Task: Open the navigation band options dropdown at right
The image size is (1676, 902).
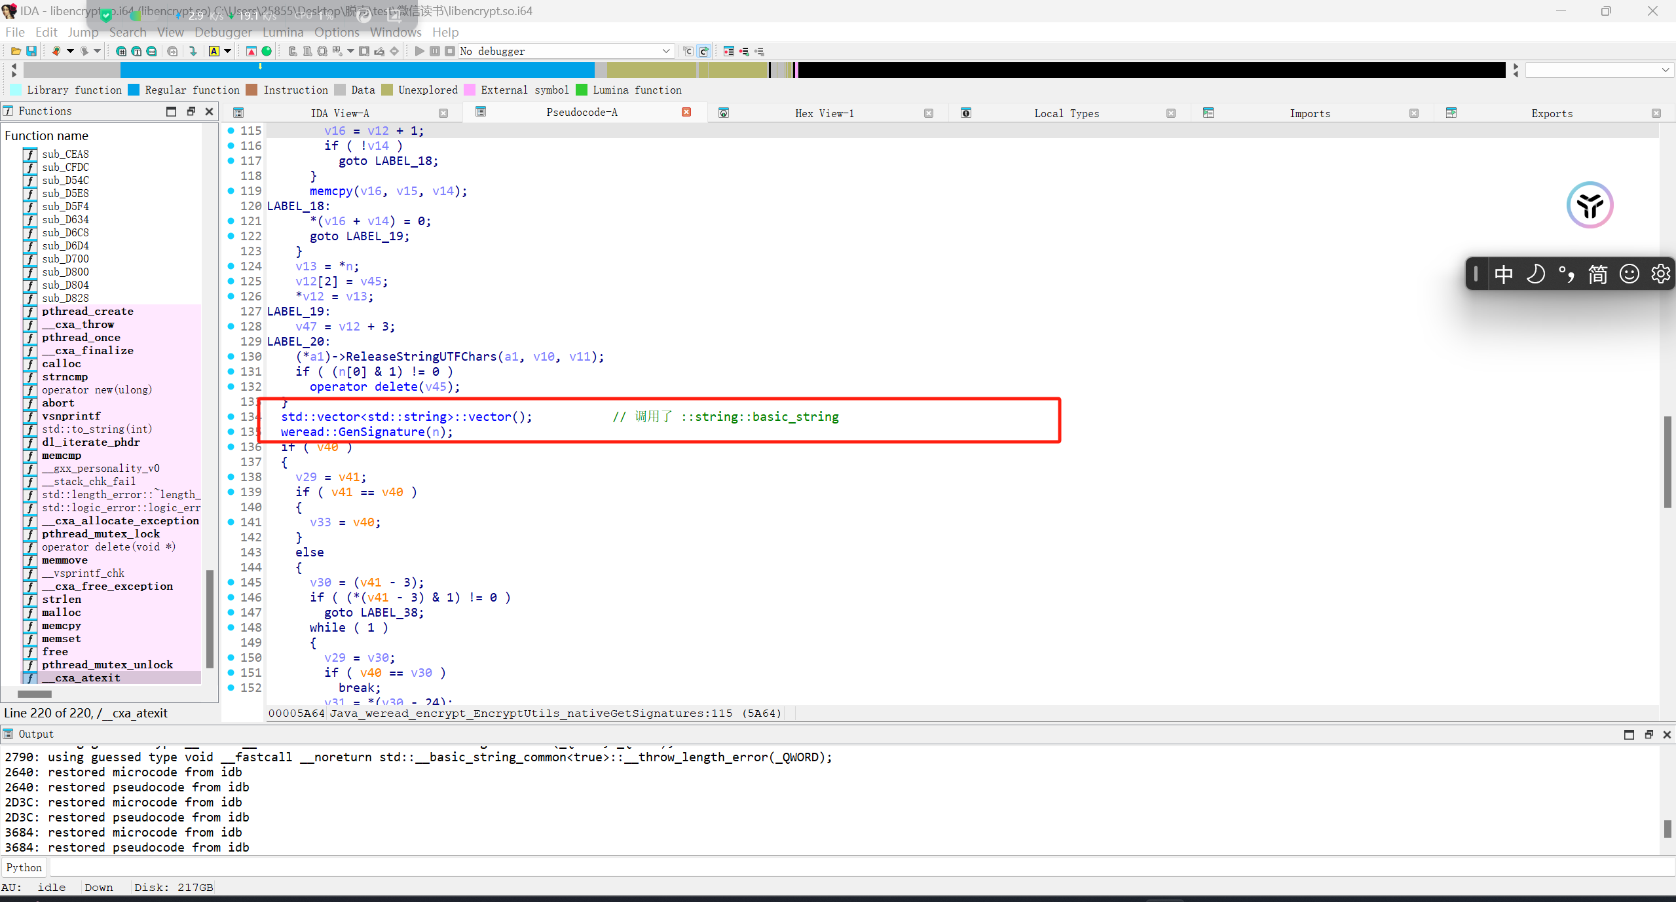Action: 1666,69
